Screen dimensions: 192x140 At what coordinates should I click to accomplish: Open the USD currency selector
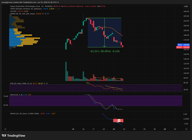(x=186, y=6)
